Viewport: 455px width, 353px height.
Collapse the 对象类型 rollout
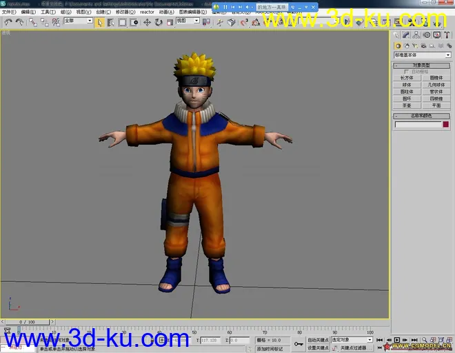coord(421,65)
